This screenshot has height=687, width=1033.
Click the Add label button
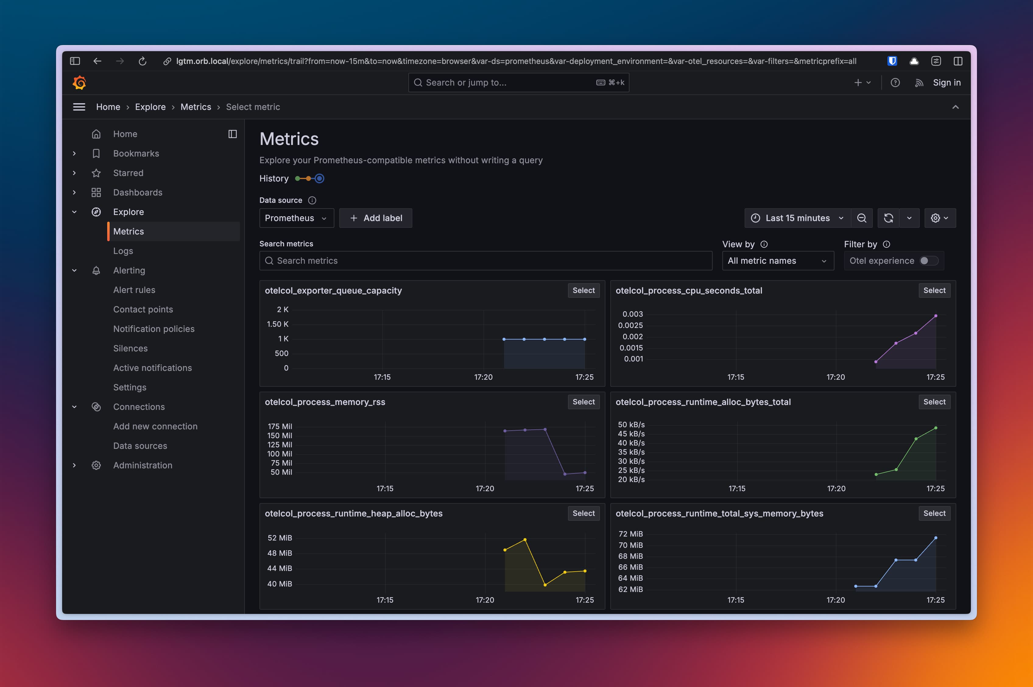[375, 218]
